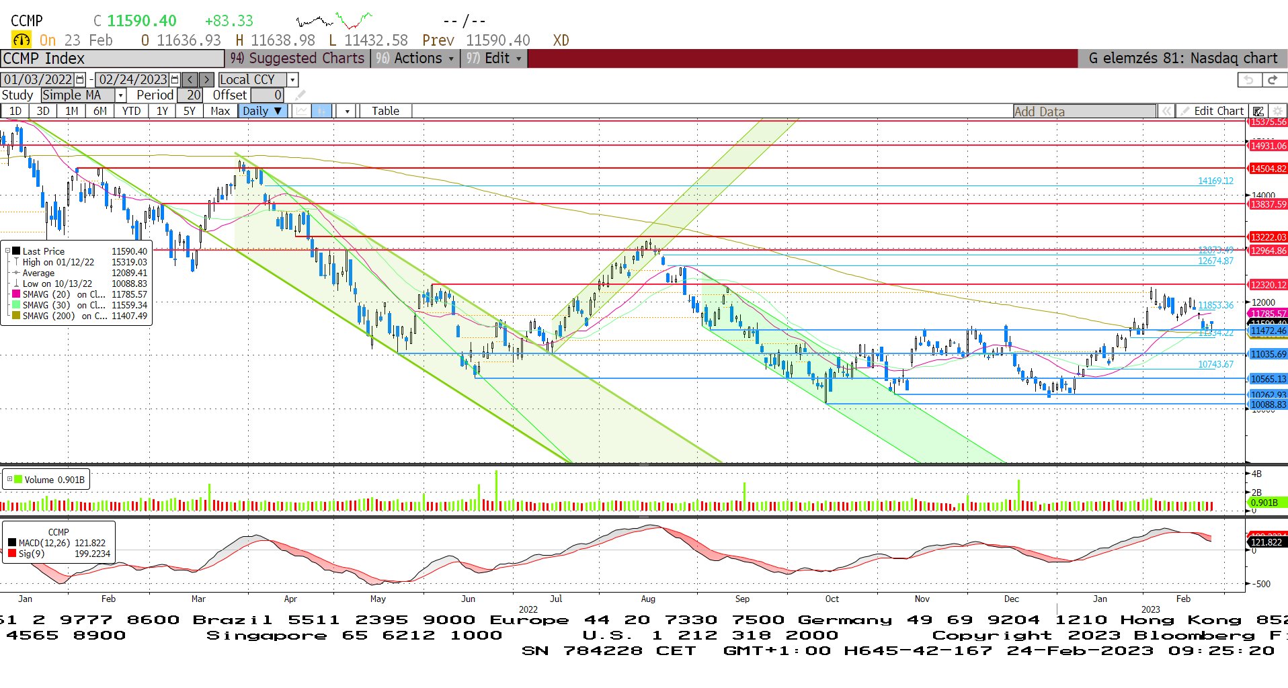Click the G elemzés 81: Nasdaq chart title
Screen dimensions: 1288x688
coord(1182,58)
